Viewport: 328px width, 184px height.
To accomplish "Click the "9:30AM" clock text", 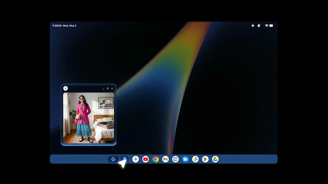I will 57,26.
